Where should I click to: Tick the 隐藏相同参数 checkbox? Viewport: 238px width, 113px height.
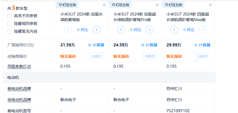point(9,24)
